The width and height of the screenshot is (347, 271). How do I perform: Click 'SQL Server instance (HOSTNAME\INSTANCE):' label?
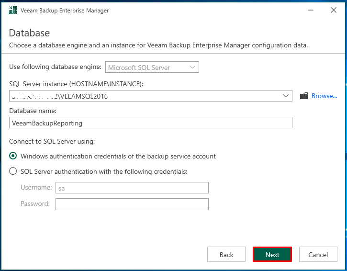(76, 84)
